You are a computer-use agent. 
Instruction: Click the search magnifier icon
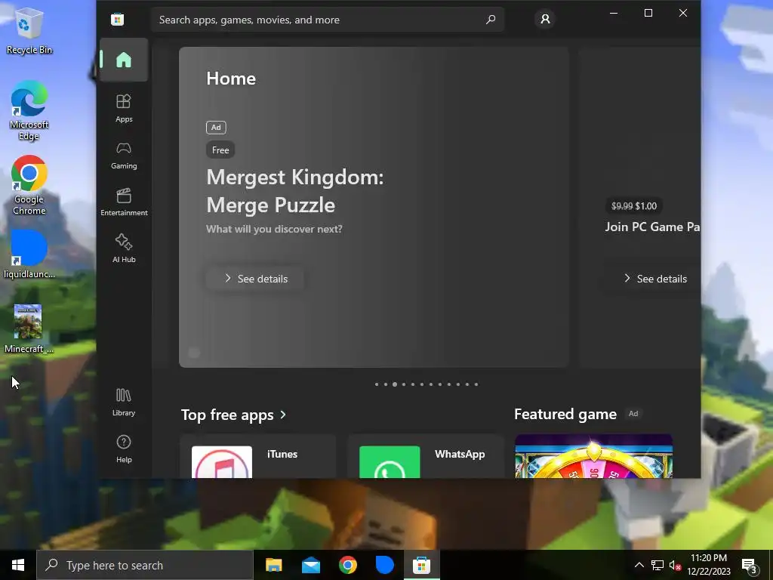(x=491, y=20)
